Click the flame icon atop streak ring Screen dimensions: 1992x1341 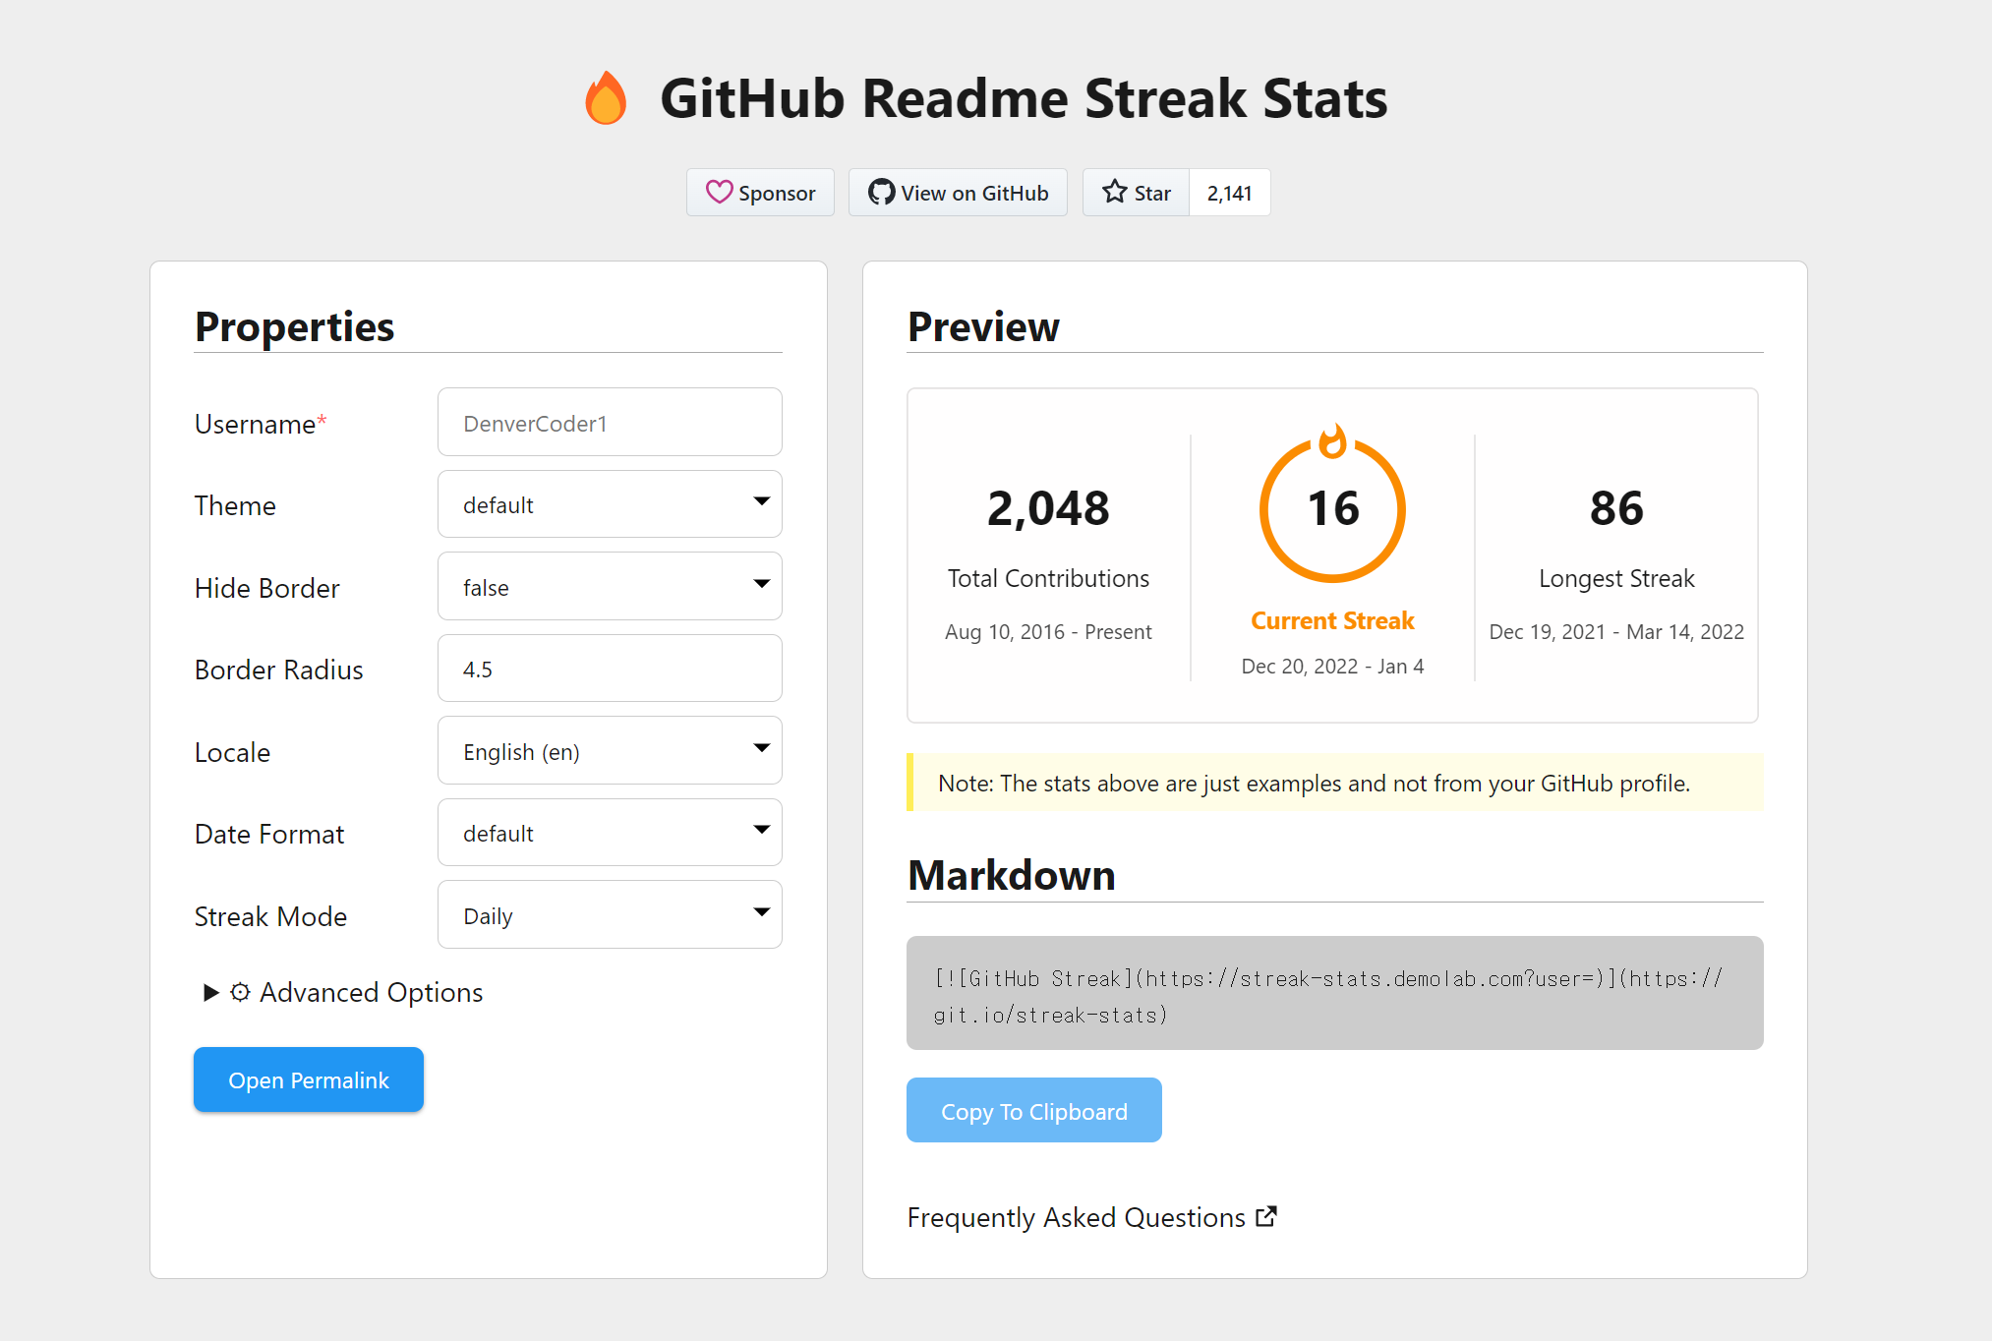point(1332,441)
